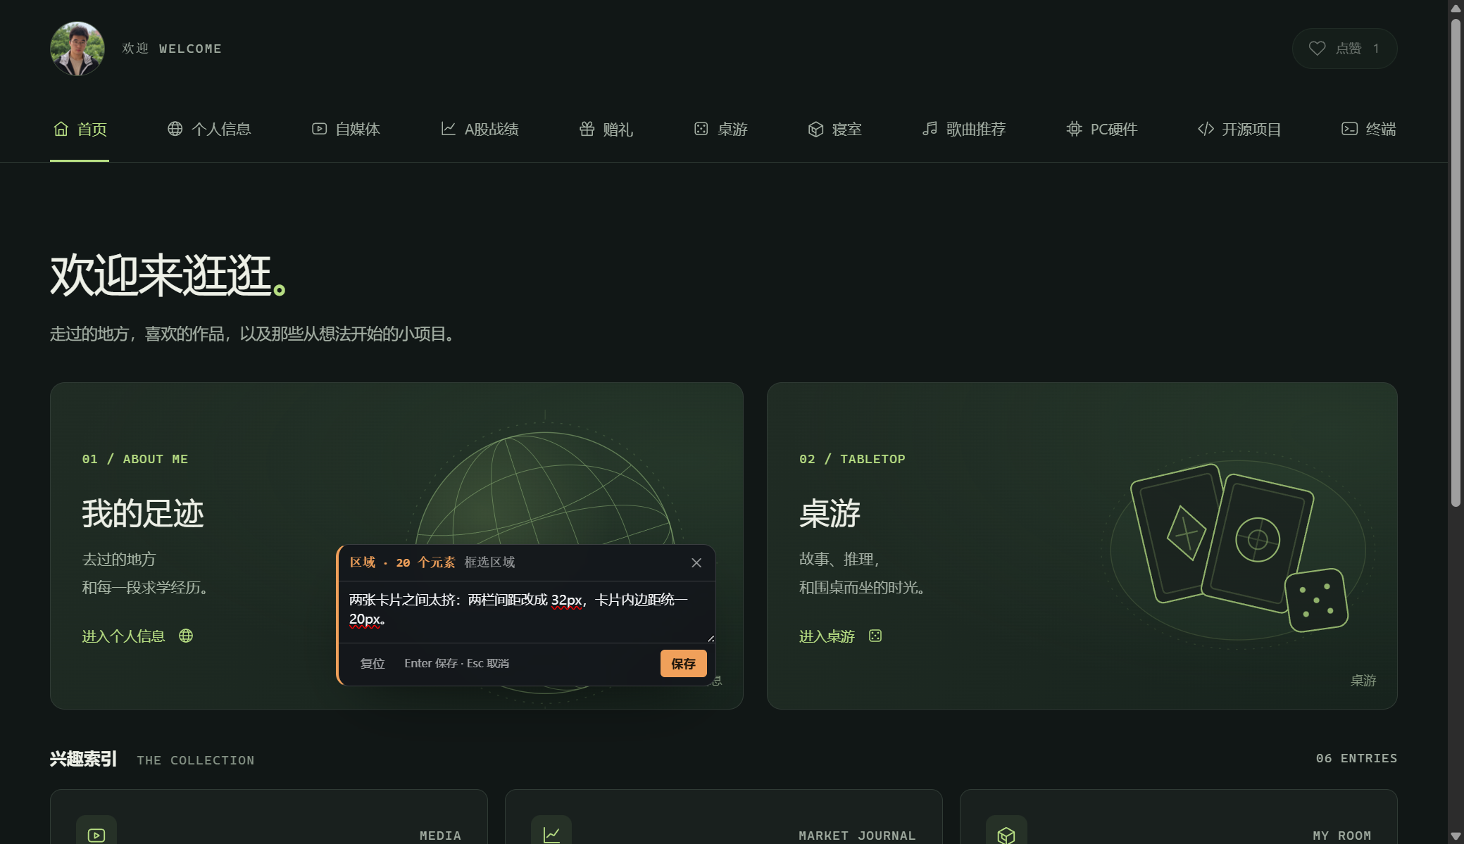Click the 06 ENTRIES counter text
This screenshot has height=844, width=1464.
point(1356,758)
